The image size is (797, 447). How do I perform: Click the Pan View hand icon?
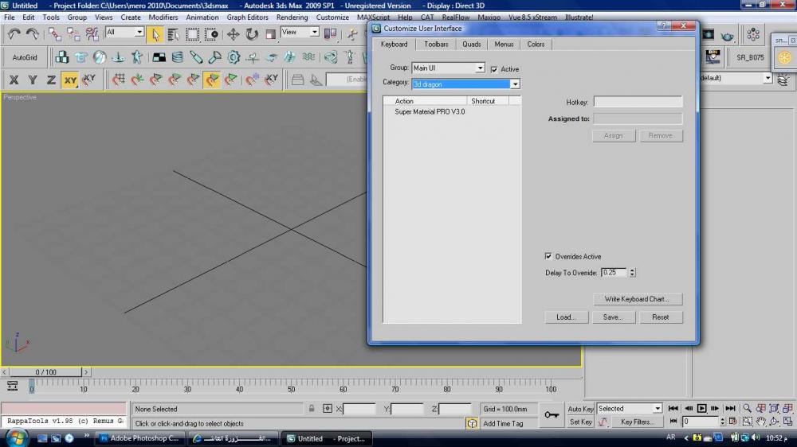click(x=760, y=421)
